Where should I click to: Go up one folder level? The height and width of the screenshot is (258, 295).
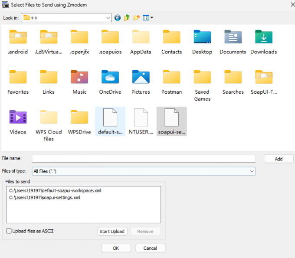coord(127,18)
